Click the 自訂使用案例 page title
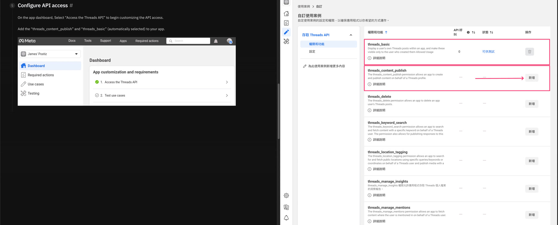558x225 pixels. coord(309,15)
